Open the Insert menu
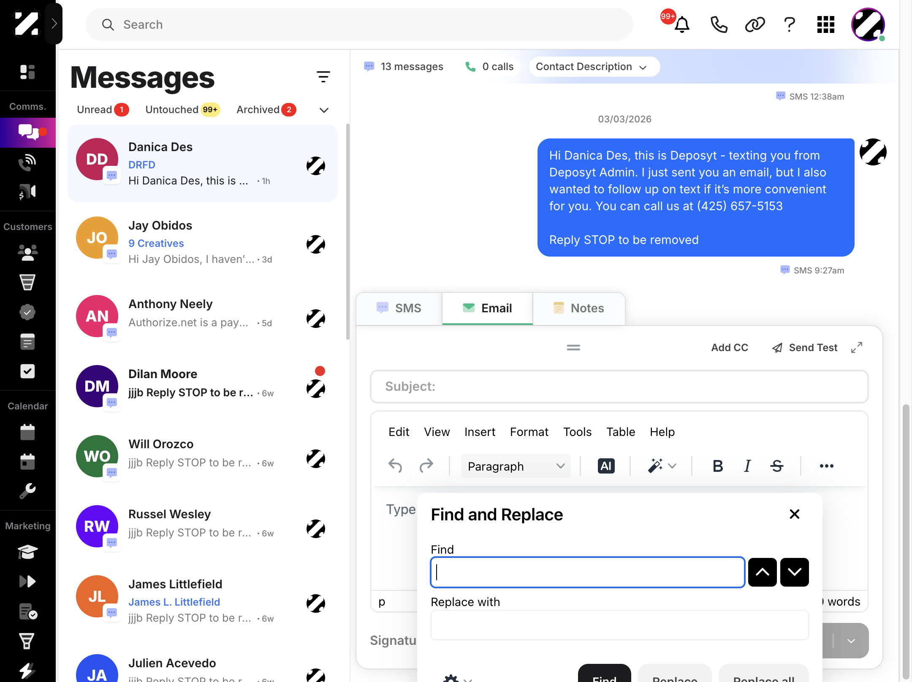Image resolution: width=912 pixels, height=682 pixels. click(x=480, y=432)
